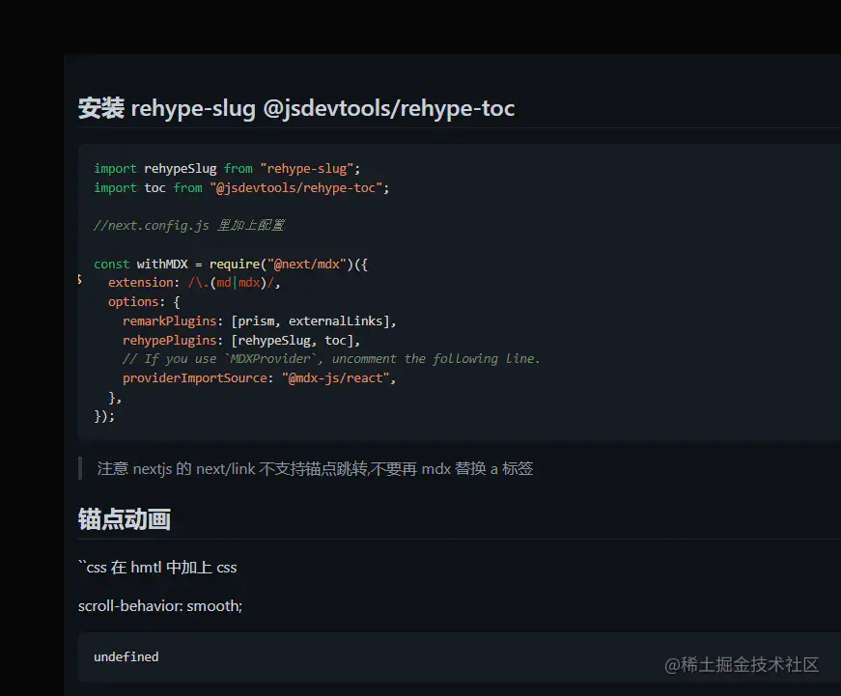The width and height of the screenshot is (841, 696).
Task: Click the paragraph '``css 在 hmtl 中加上 css'
Action: 157,568
